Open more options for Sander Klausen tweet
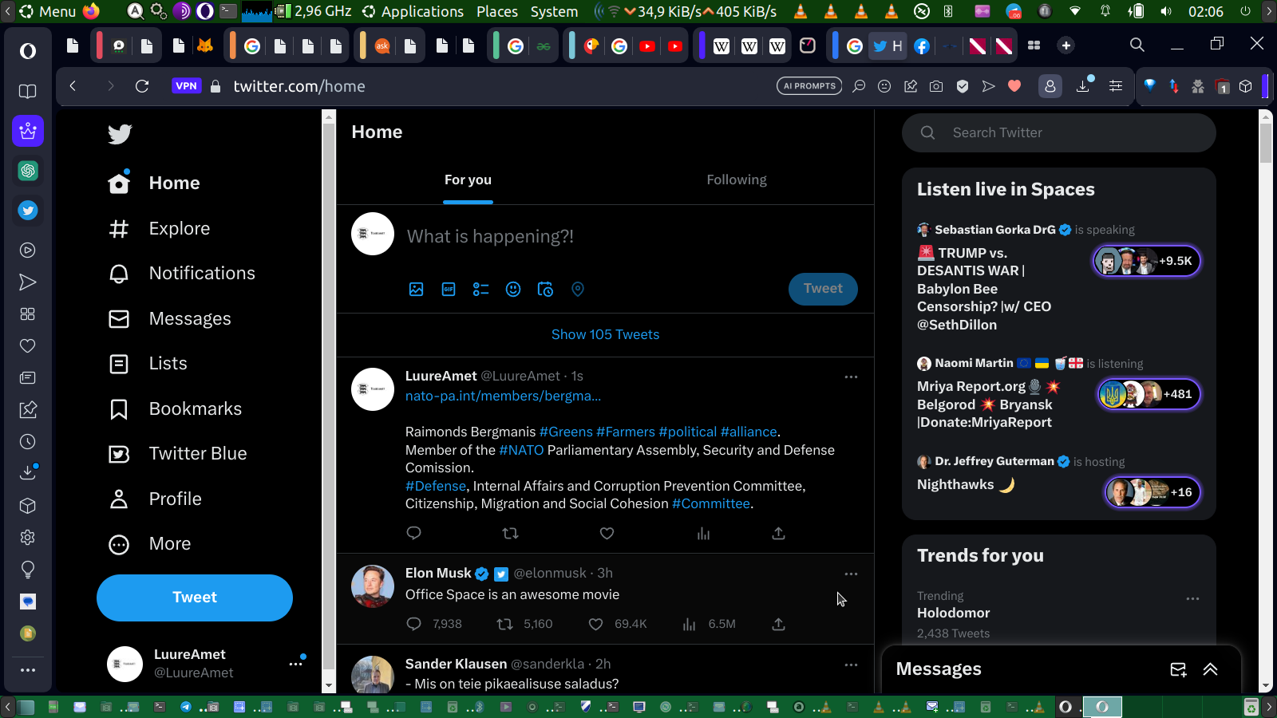Screen dimensions: 1277x718 pos(851,665)
